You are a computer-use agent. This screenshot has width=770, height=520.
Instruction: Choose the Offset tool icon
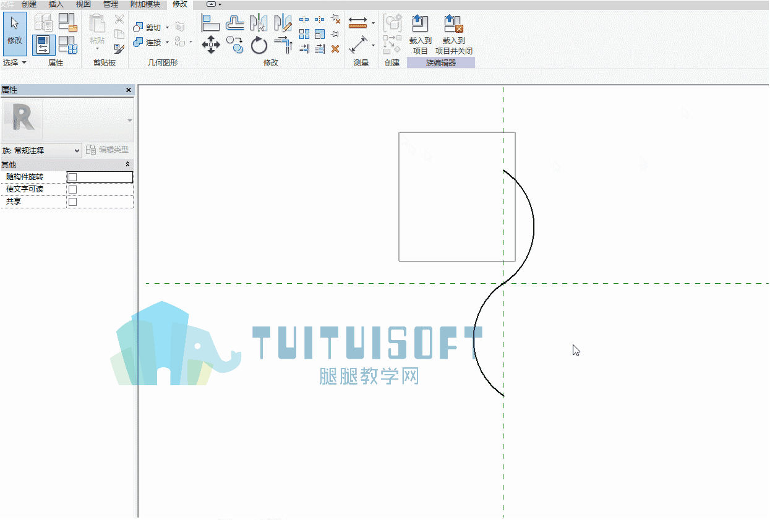pyautogui.click(x=234, y=23)
